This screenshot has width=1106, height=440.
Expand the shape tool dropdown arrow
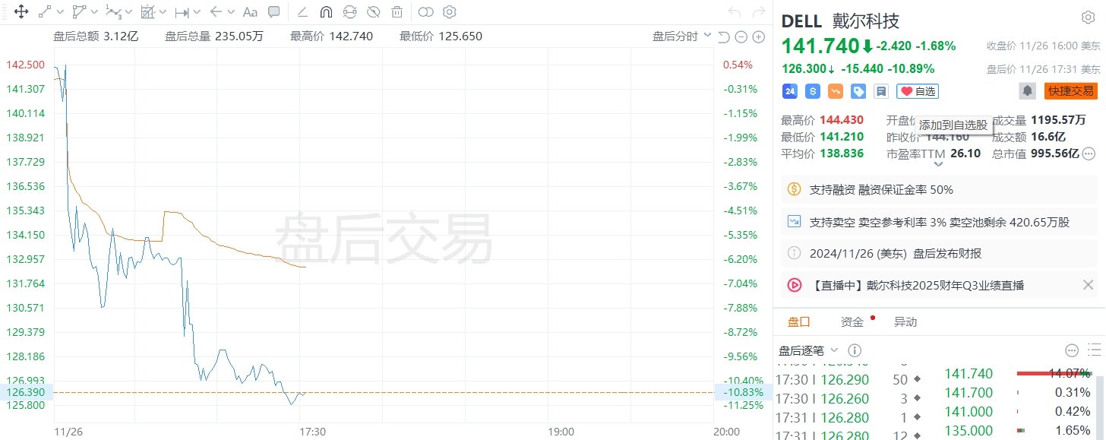[x=162, y=12]
